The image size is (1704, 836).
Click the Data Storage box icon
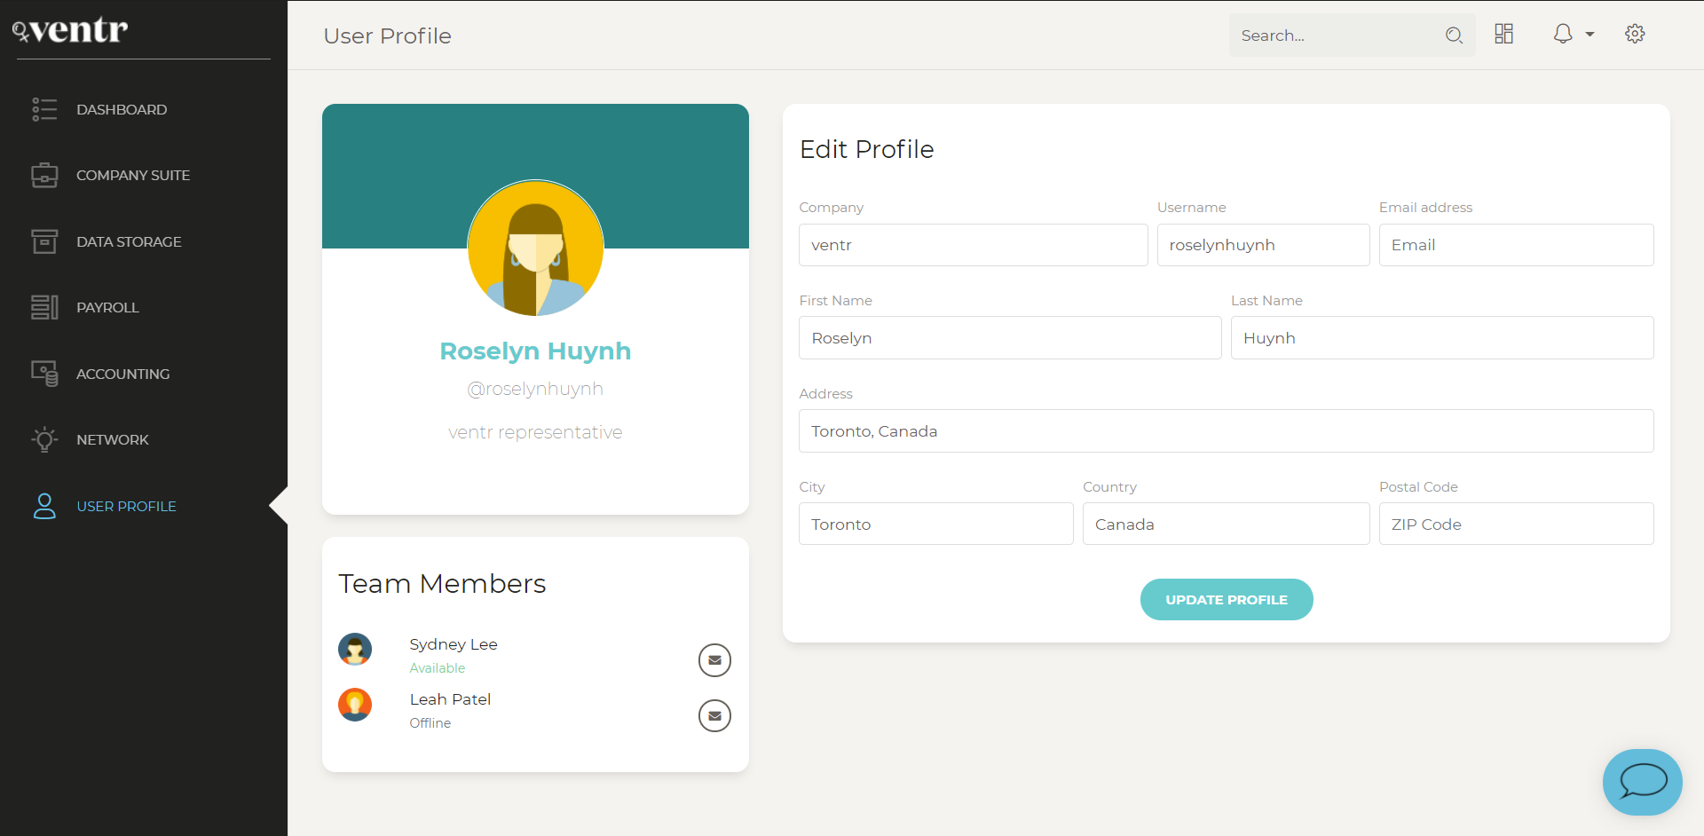pos(44,241)
